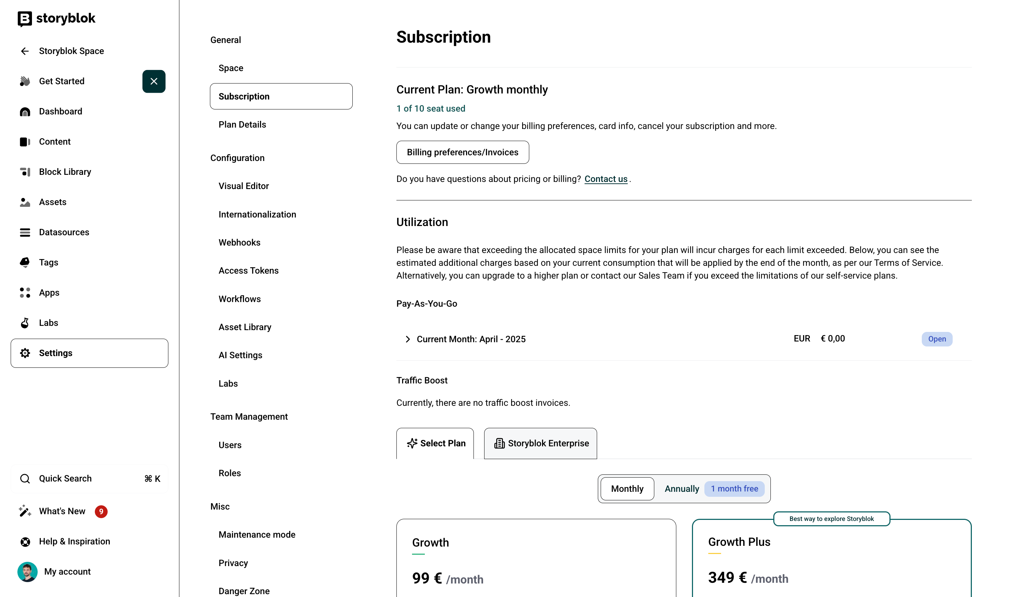
Task: Select Subscription in the settings menu
Action: tap(281, 96)
